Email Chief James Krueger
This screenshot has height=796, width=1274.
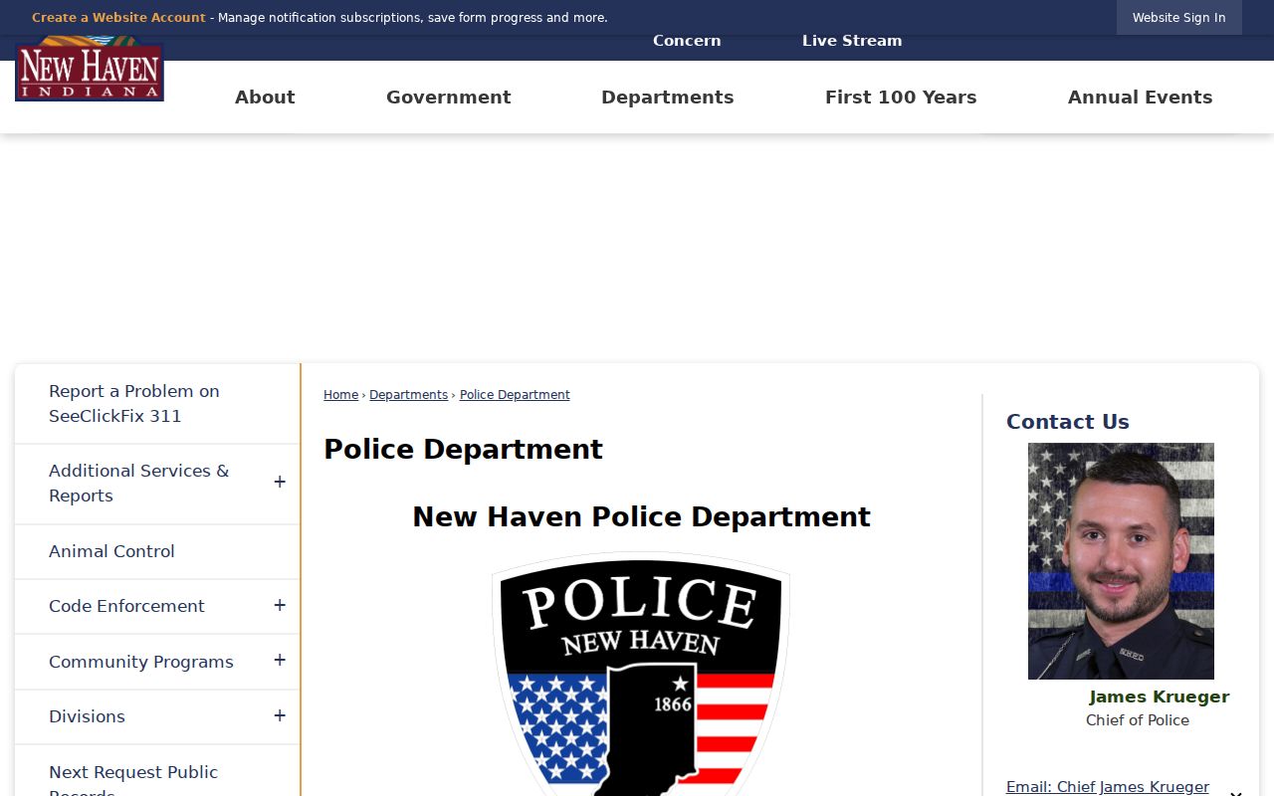(x=1108, y=787)
